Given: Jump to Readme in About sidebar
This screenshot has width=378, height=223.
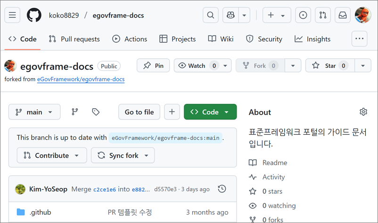Looking at the screenshot, I should (x=268, y=163).
